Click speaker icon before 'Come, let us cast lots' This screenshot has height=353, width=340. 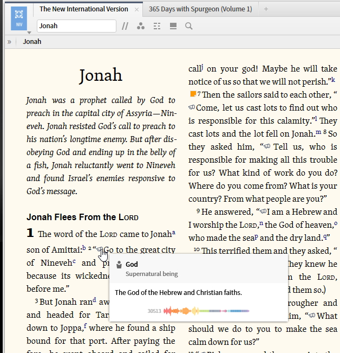pos(192,107)
